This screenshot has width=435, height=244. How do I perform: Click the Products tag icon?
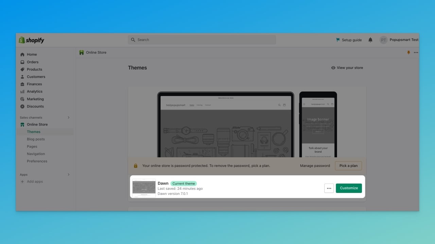click(22, 69)
